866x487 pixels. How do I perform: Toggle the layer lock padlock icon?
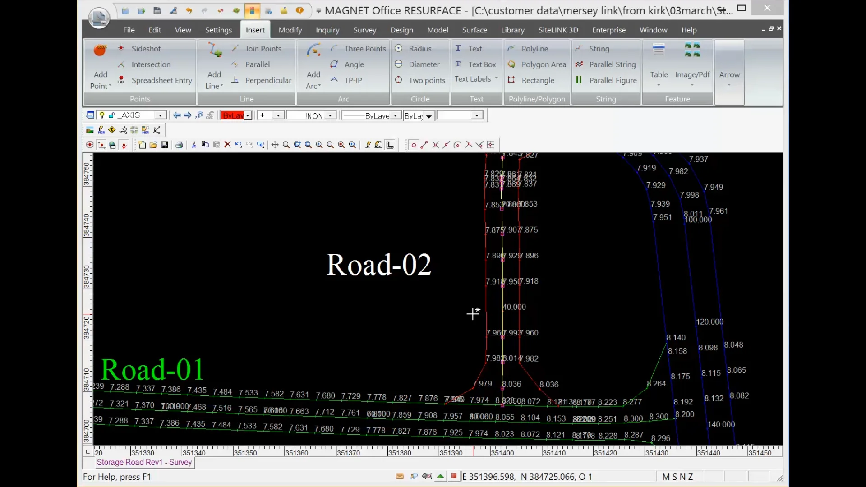(112, 115)
